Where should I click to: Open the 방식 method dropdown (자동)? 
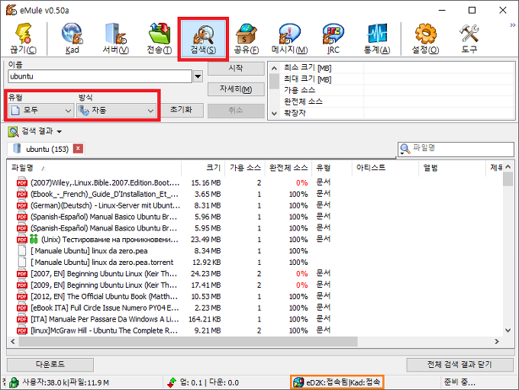117,110
